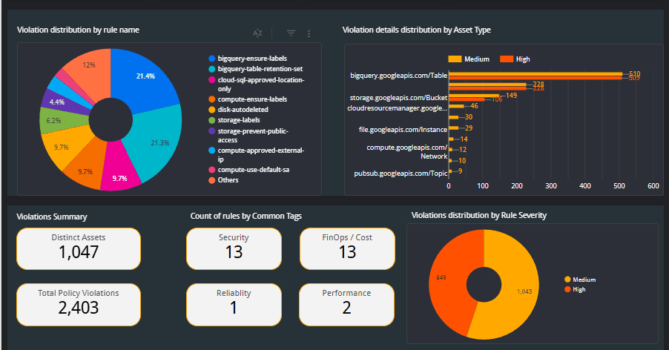Open the filter icon on rule chart
669x350 pixels.
point(291,33)
